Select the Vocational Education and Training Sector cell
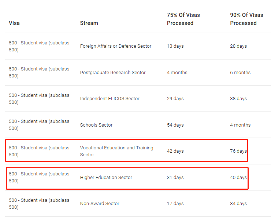This screenshot has width=271, height=222. tap(116, 151)
